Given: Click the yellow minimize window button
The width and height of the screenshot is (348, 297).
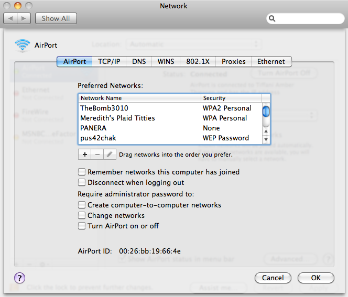Looking at the screenshot, I should click(18, 6).
